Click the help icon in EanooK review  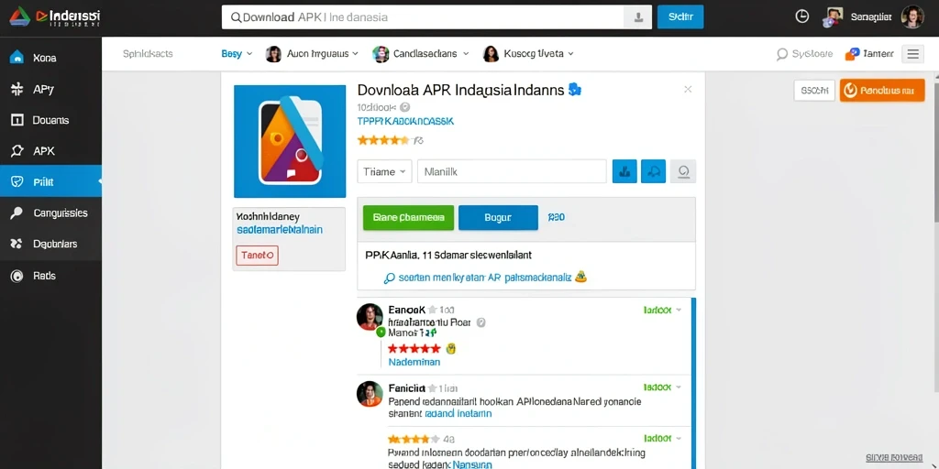[481, 322]
